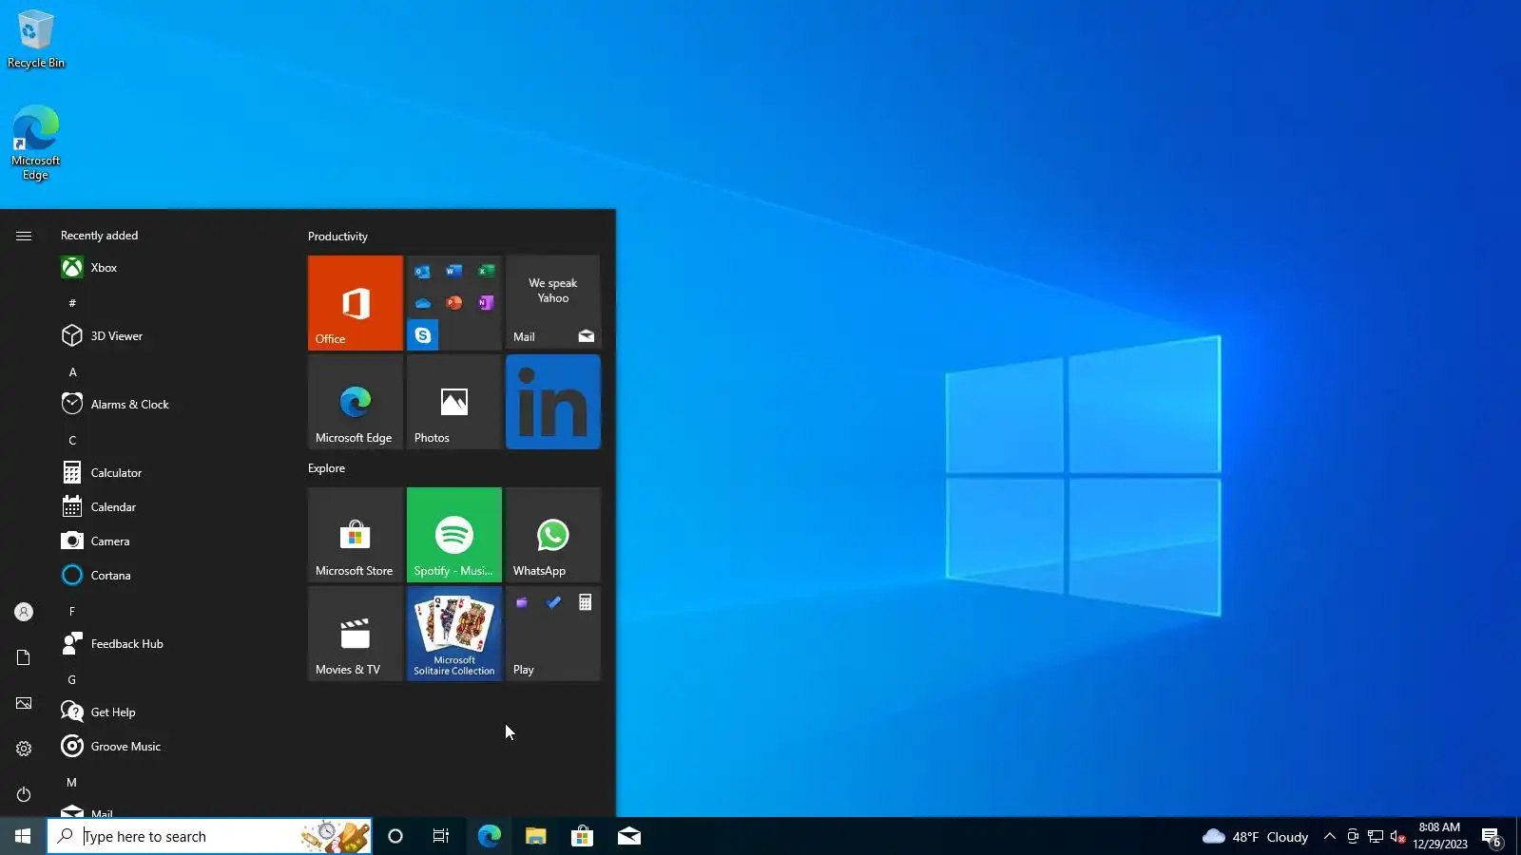
Task: Open the clock showing 8:08 AM
Action: (x=1439, y=836)
